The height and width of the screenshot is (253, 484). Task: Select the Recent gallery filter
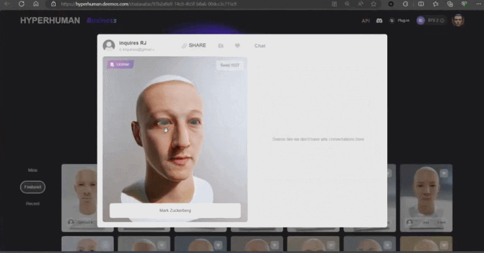pyautogui.click(x=33, y=203)
